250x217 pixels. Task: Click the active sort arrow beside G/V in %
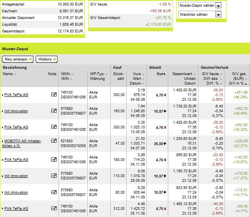click(246, 84)
